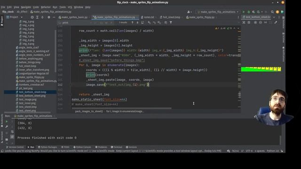Click pack_images_to_sheet() breadcrumb below editor
The image size is (301, 169).
point(89,111)
